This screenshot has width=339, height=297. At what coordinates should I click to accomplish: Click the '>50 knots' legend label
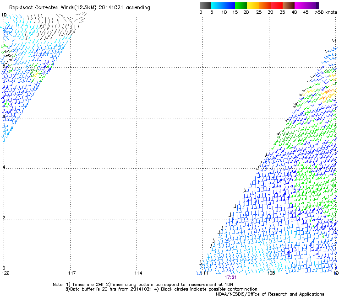point(326,12)
